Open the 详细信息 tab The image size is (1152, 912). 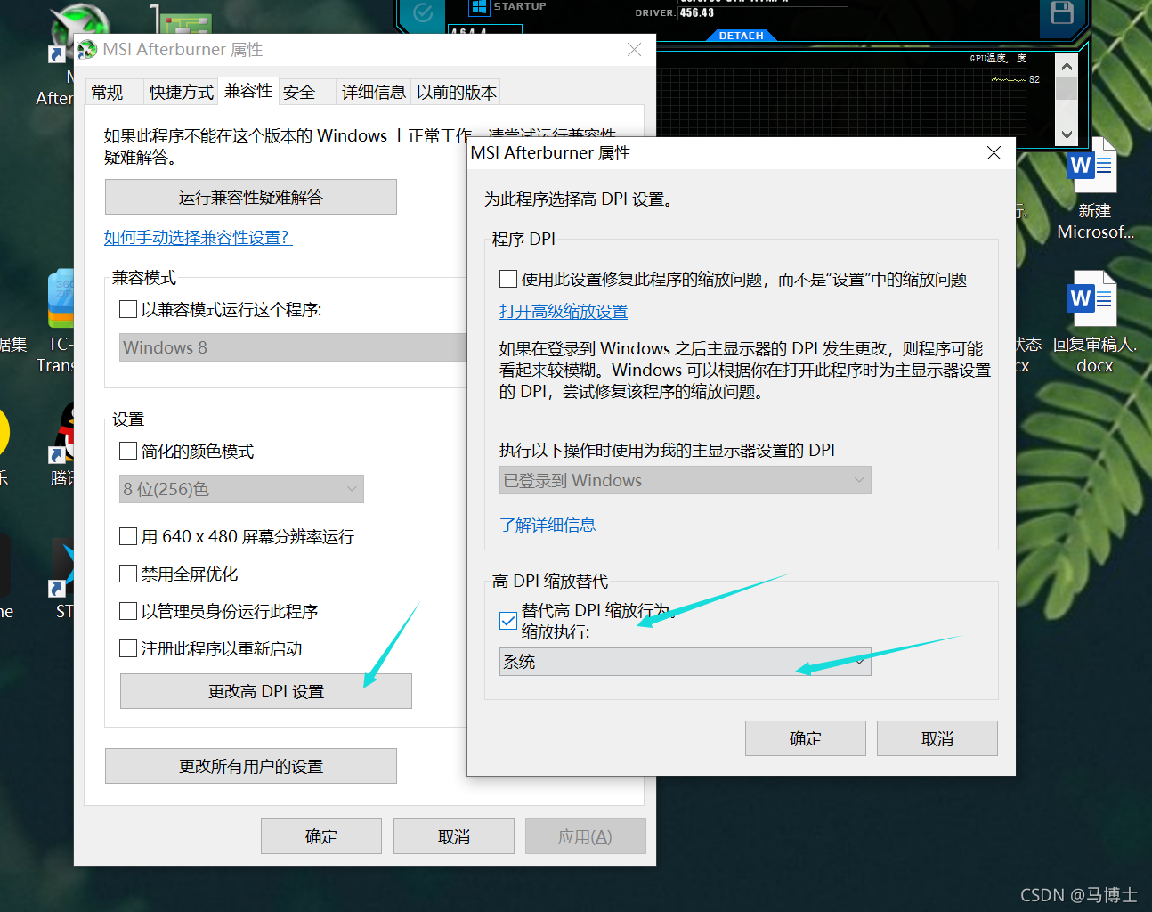click(x=373, y=93)
